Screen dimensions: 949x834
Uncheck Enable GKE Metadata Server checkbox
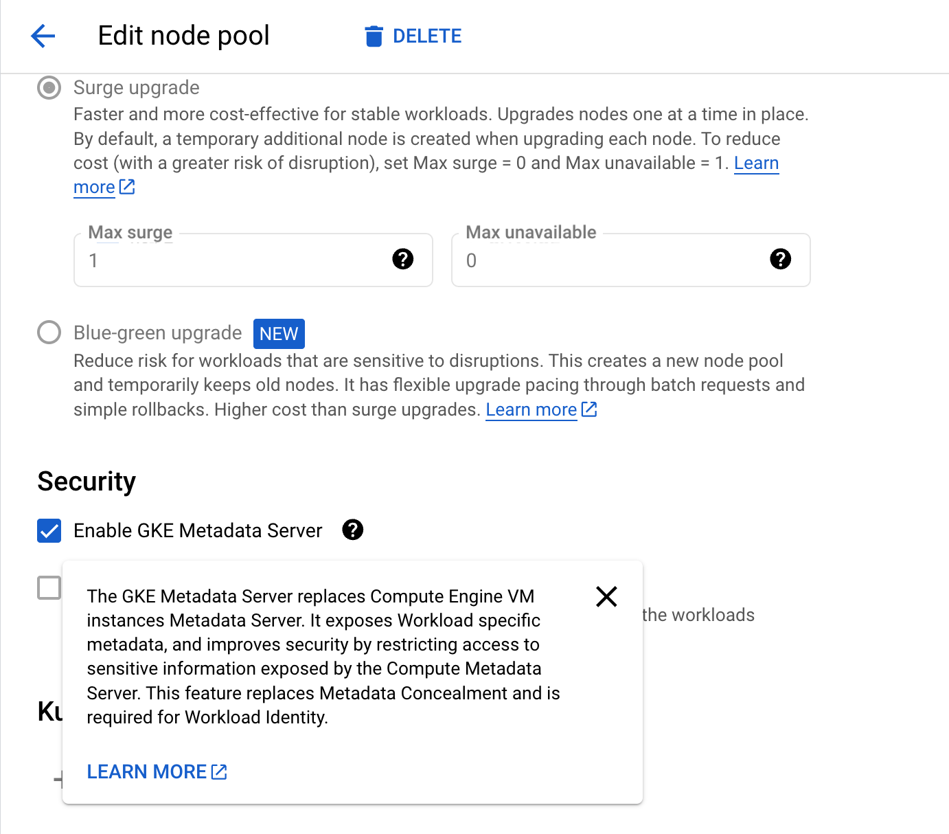[x=49, y=530]
